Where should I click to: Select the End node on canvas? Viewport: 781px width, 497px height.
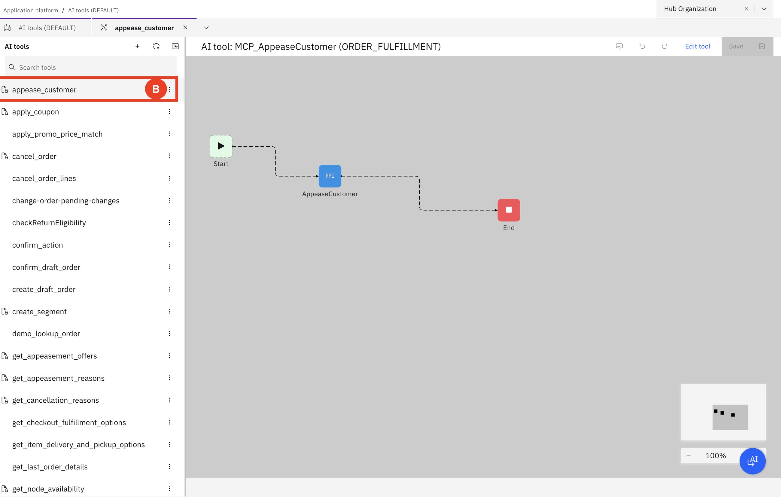[509, 210]
